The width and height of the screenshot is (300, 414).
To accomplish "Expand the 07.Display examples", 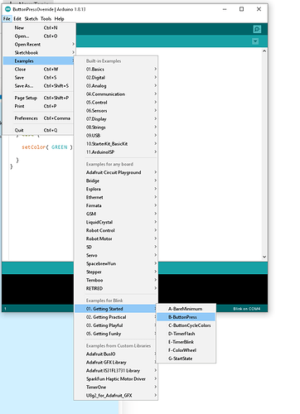I will [116, 119].
